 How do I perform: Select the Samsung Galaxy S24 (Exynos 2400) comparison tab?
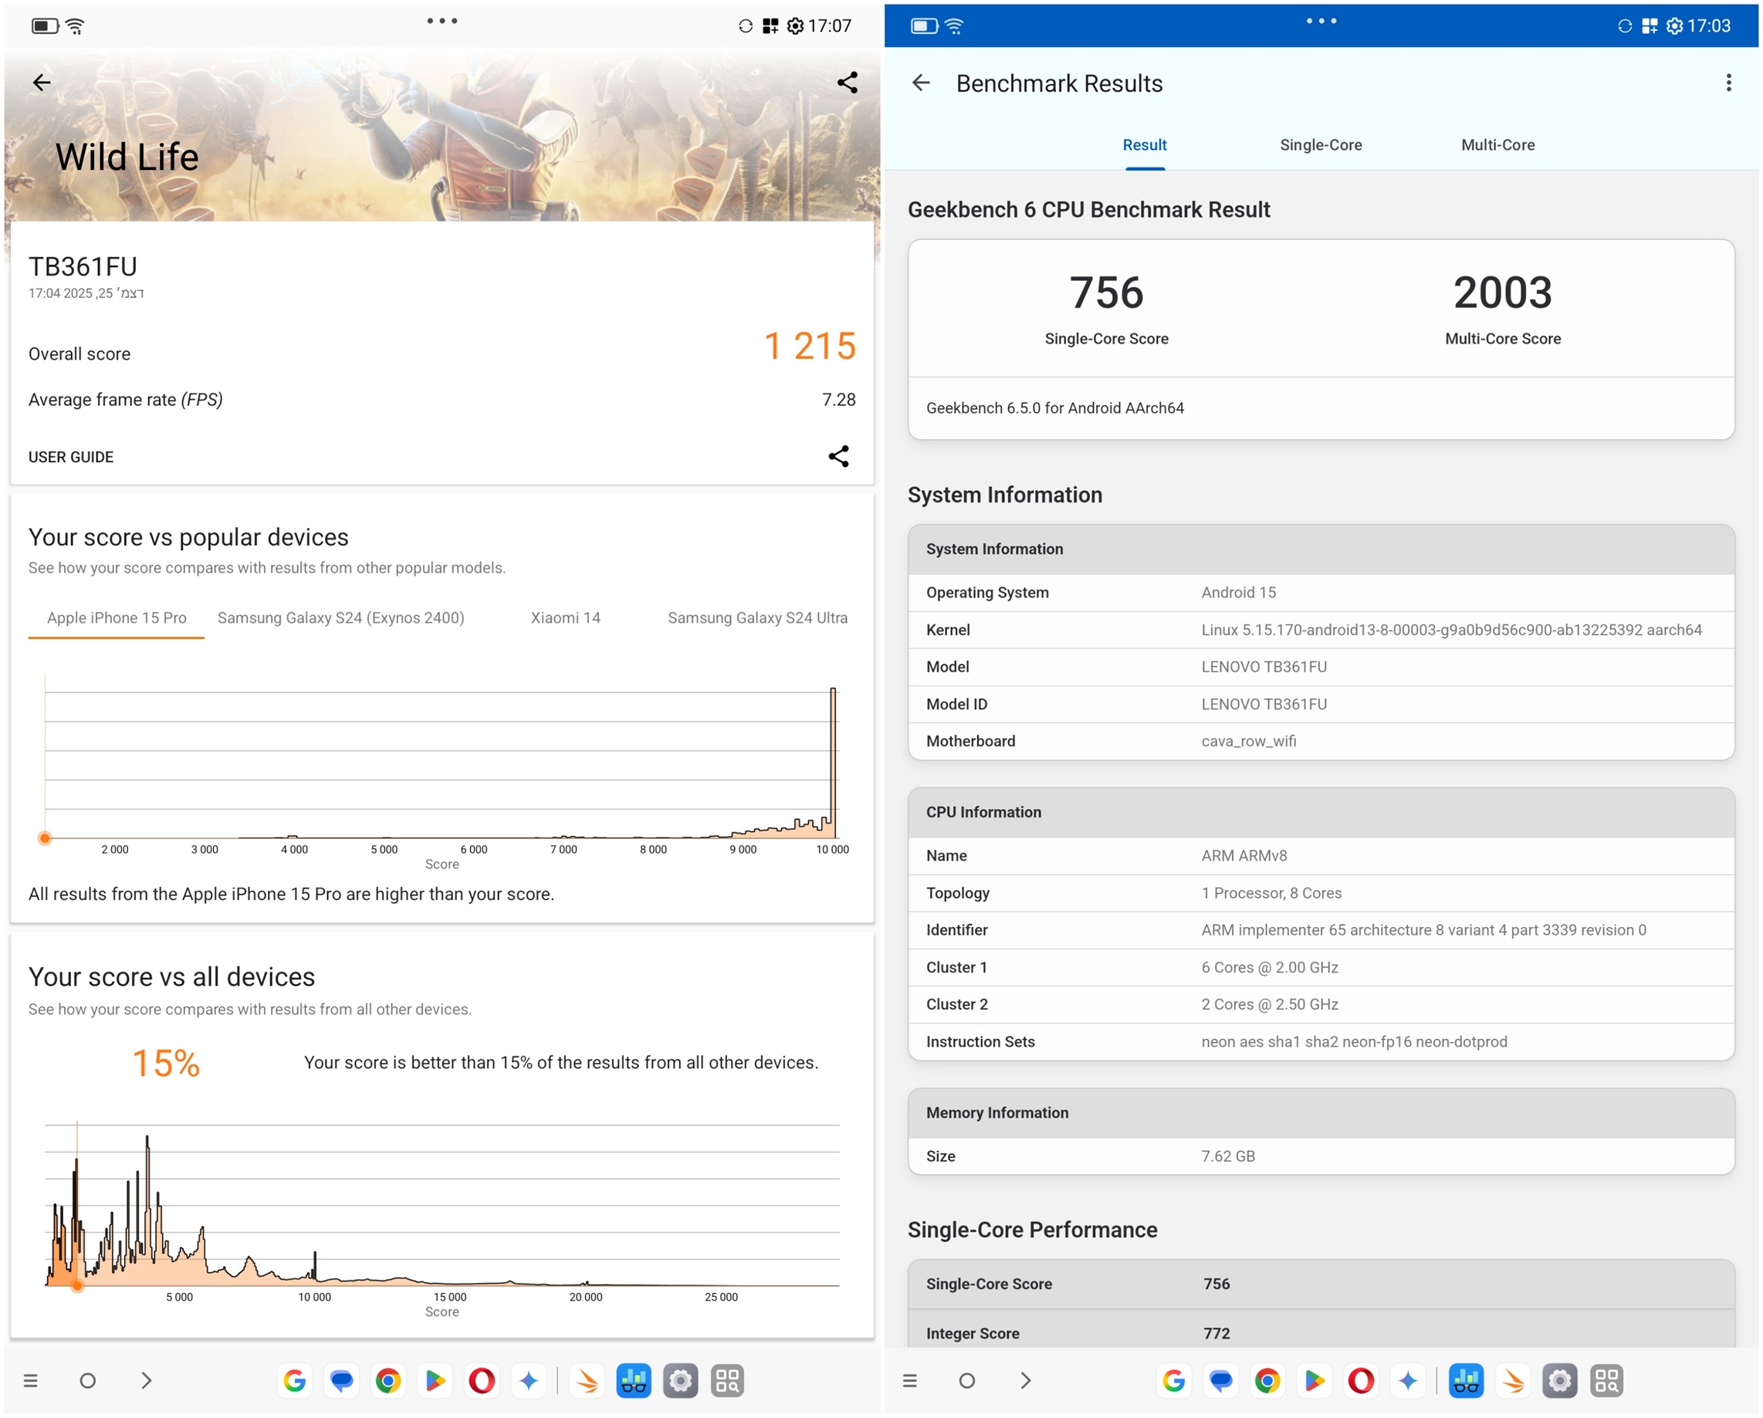coord(340,618)
